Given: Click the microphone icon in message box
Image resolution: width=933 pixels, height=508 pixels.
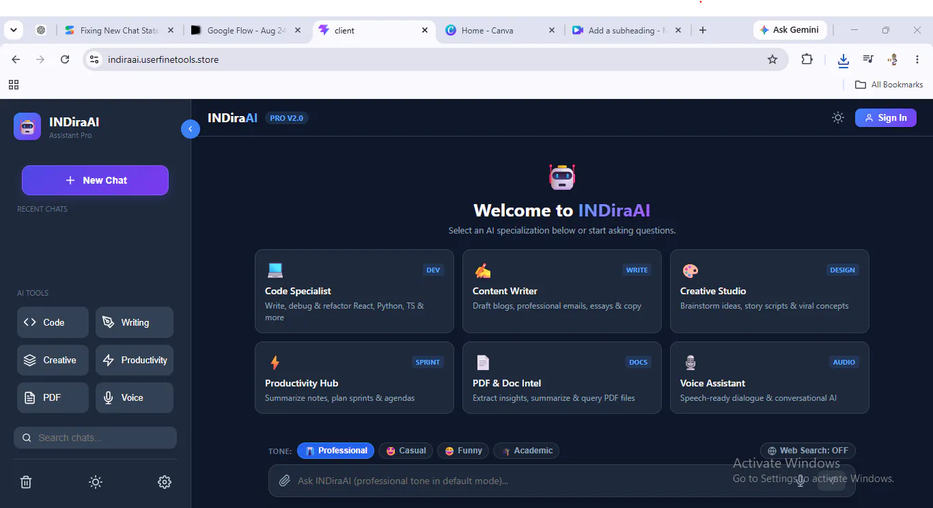Looking at the screenshot, I should [x=800, y=481].
